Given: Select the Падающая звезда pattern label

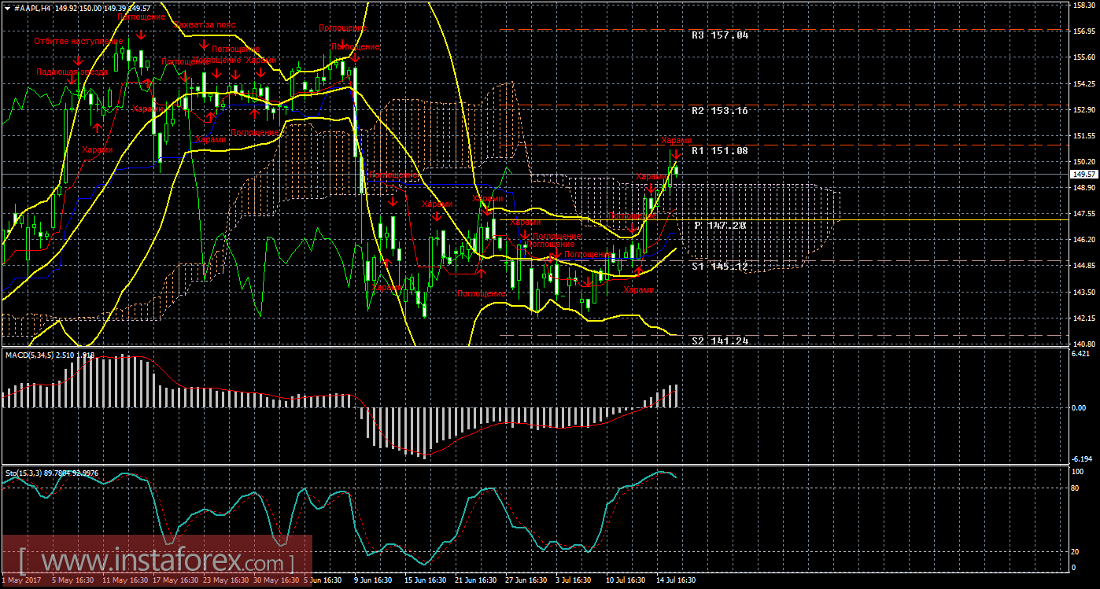Looking at the screenshot, I should point(72,72).
